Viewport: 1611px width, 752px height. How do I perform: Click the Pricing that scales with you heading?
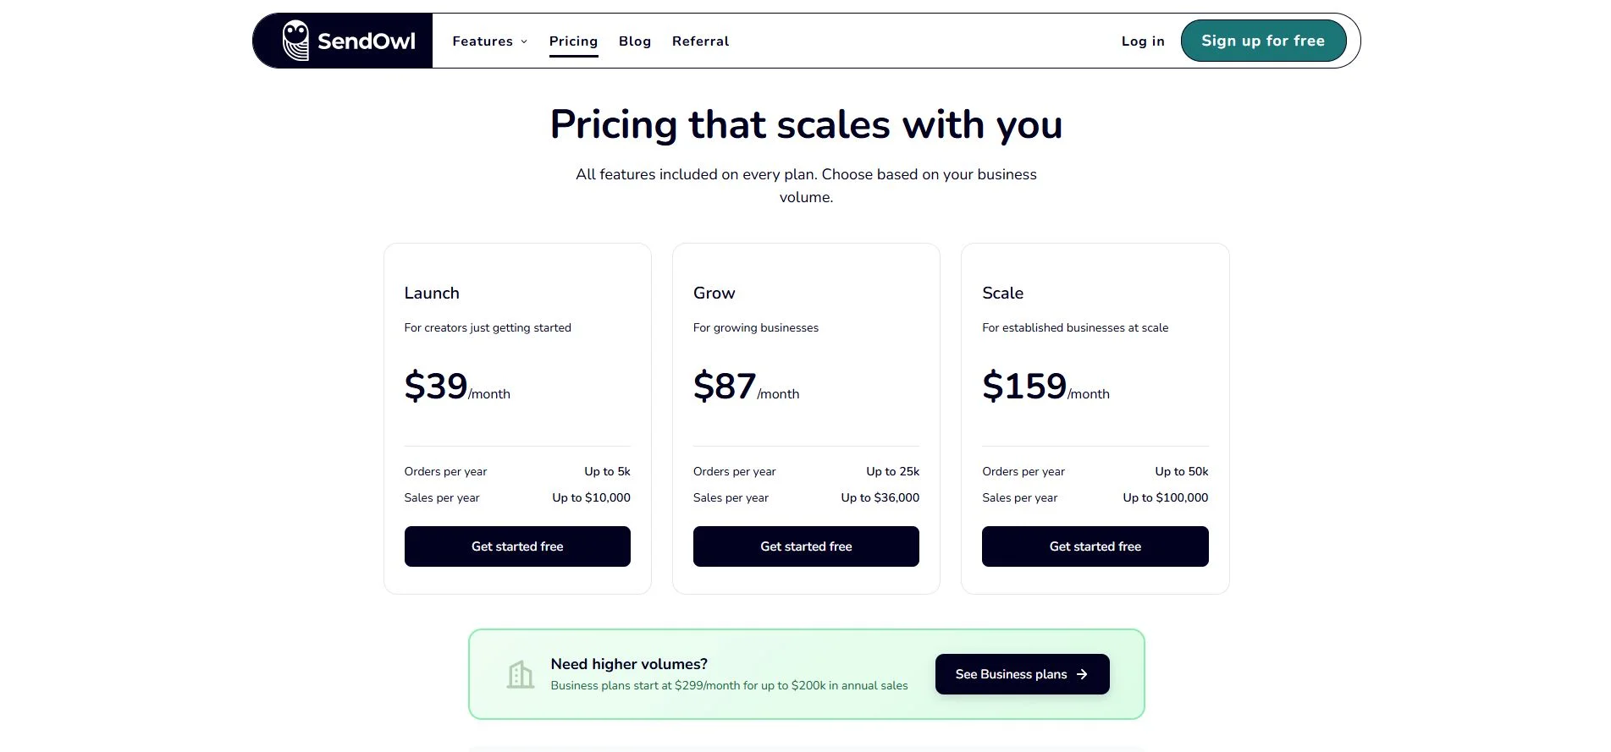pyautogui.click(x=806, y=124)
